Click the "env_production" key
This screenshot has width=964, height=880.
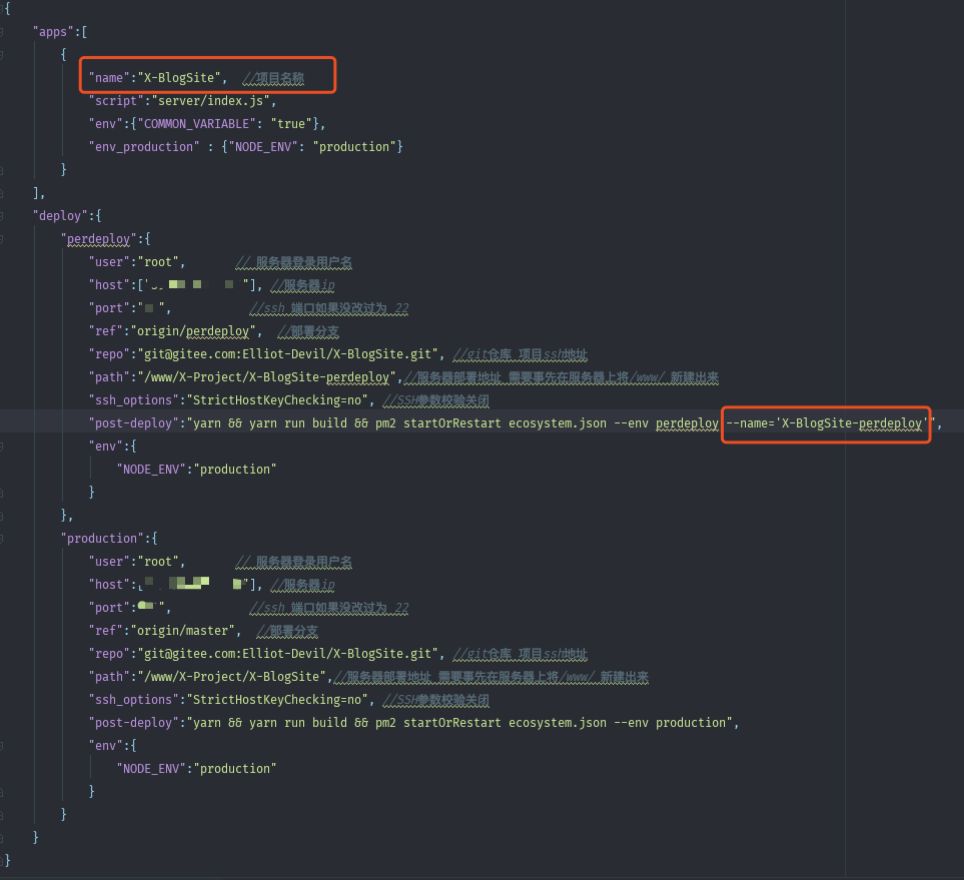pyautogui.click(x=144, y=147)
